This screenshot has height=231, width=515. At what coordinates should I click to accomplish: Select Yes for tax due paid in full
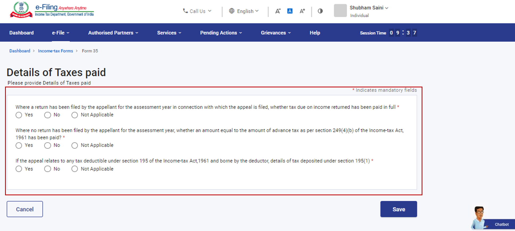point(19,115)
